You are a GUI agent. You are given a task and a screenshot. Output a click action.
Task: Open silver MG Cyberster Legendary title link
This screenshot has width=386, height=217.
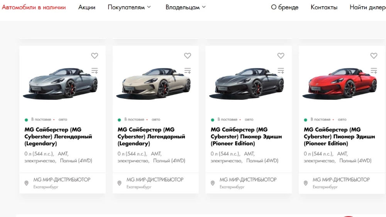(58, 136)
